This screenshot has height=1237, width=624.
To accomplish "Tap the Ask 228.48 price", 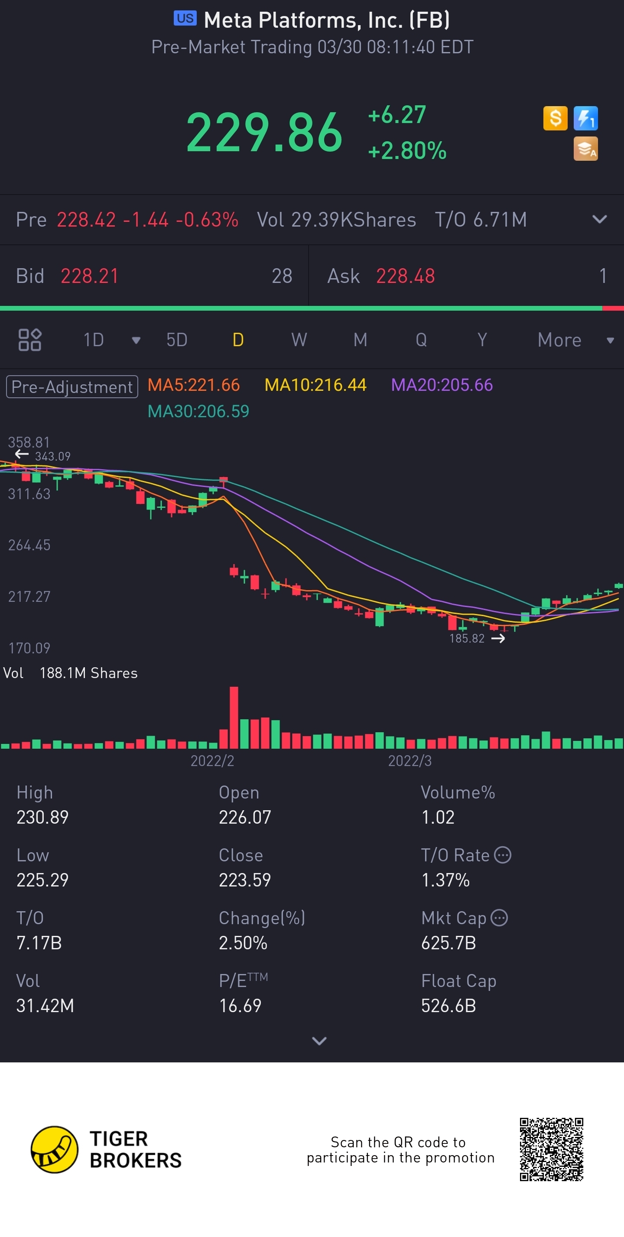I will [406, 276].
